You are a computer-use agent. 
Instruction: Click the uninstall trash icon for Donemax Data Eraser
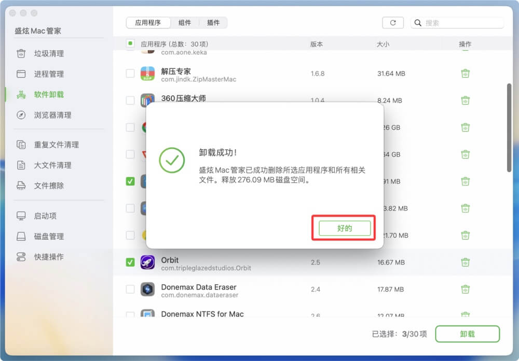click(x=465, y=290)
